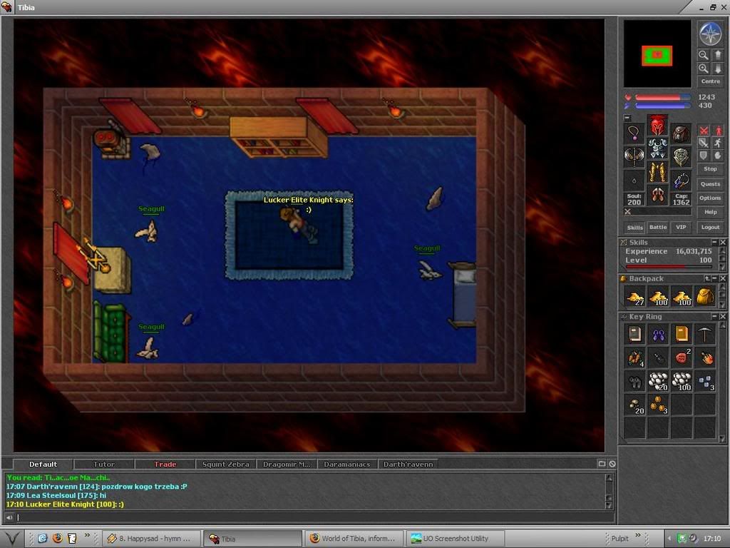Switch to the Tutor chat tab
The height and width of the screenshot is (548, 730).
pyautogui.click(x=104, y=464)
